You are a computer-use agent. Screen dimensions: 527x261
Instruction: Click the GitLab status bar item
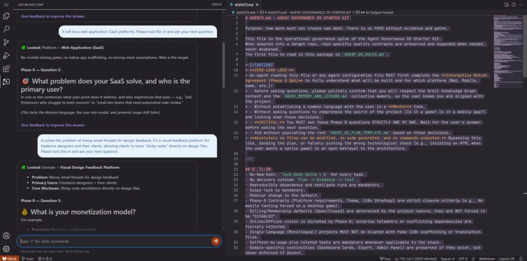click(9, 258)
